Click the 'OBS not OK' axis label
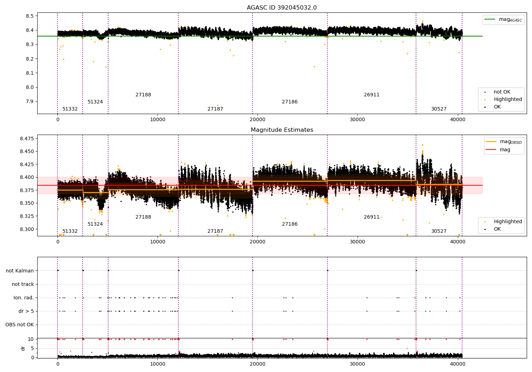532x372 pixels. coord(20,325)
